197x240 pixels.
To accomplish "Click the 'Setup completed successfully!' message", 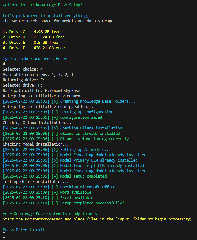I will pyautogui.click(x=92, y=203).
